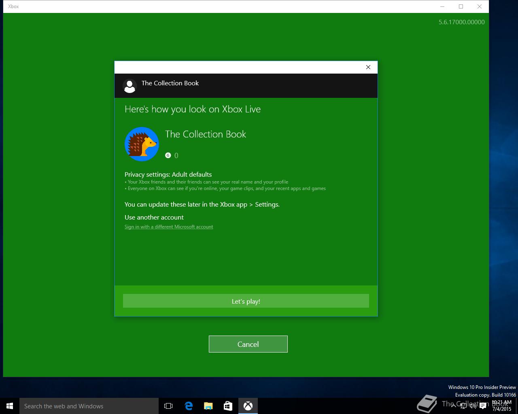Open File Explorer from the taskbar
Viewport: 518px width, 414px height.
coord(208,406)
